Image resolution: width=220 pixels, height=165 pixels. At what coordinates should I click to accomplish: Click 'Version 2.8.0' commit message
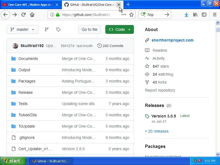click(73, 149)
